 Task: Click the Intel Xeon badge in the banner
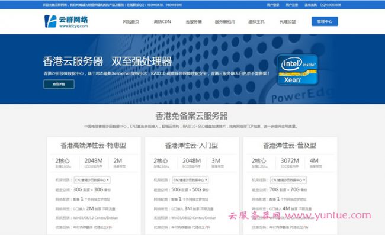point(297,70)
